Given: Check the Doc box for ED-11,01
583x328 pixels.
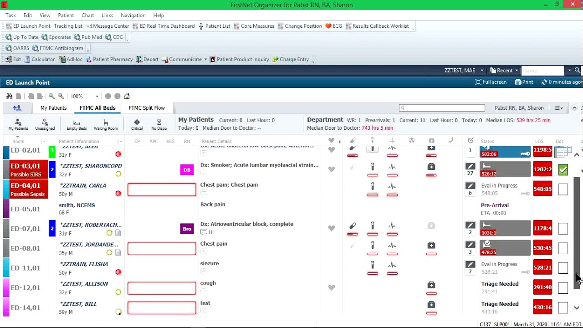Looking at the screenshot, I should pos(563,267).
